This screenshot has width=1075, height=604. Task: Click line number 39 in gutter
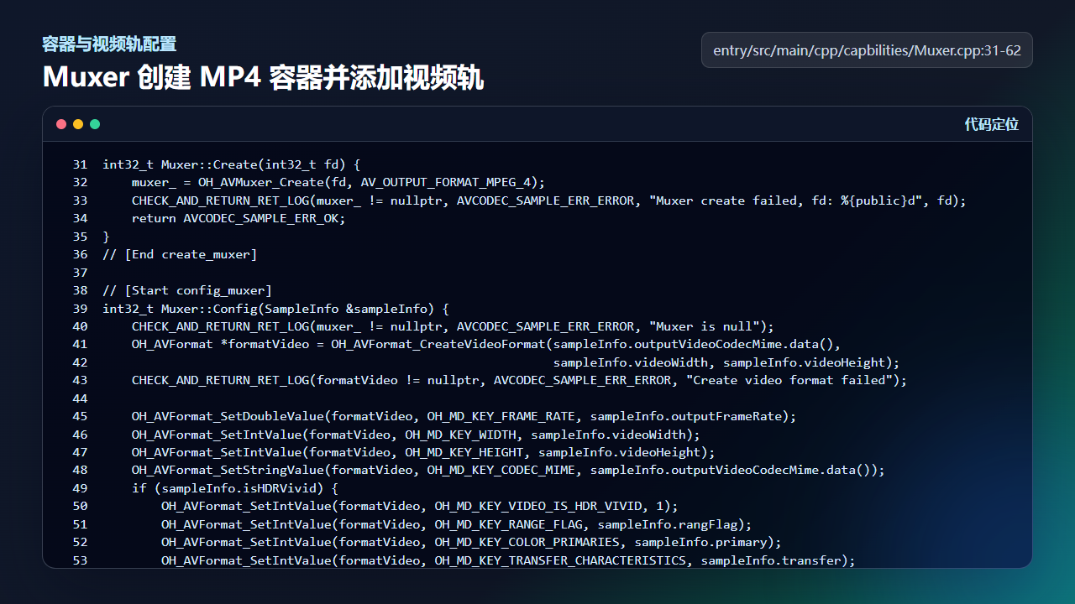pos(80,309)
